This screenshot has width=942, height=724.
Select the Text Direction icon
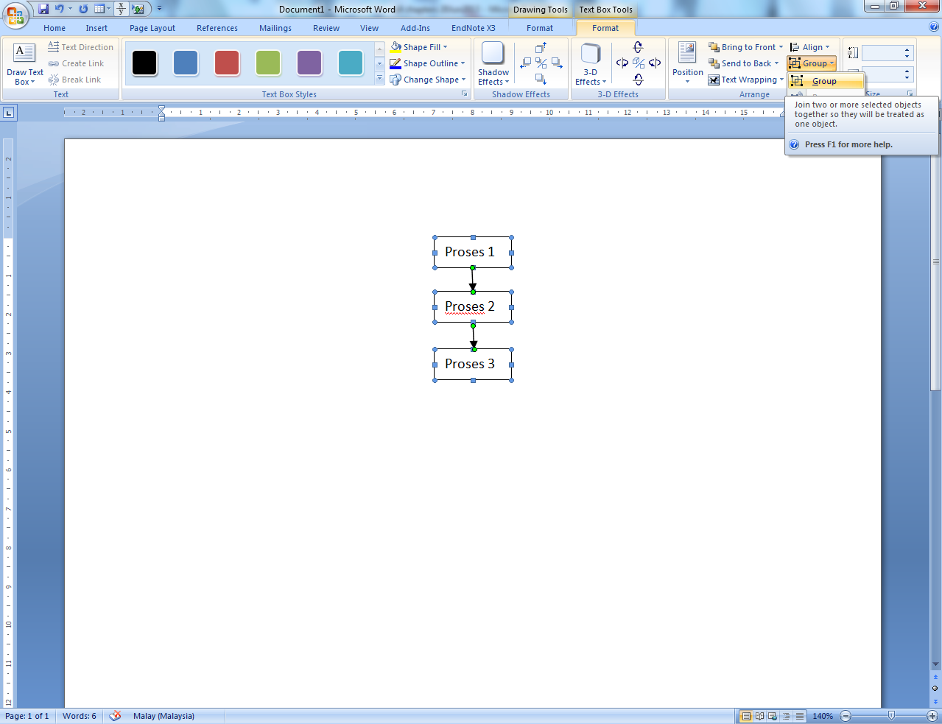(x=54, y=46)
